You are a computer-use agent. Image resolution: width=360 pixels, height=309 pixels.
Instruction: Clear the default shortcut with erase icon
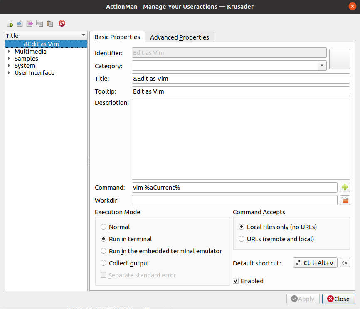(x=345, y=263)
